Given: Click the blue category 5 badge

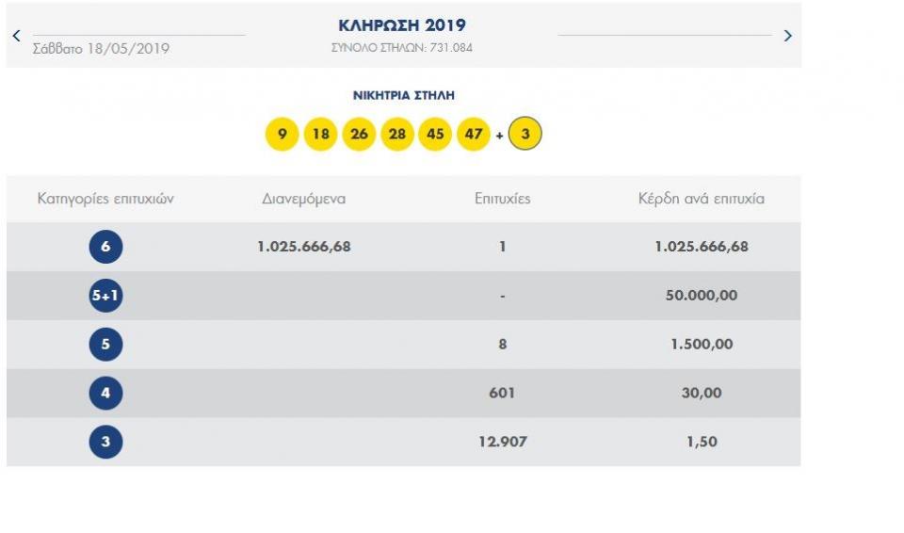Looking at the screenshot, I should 105,345.
